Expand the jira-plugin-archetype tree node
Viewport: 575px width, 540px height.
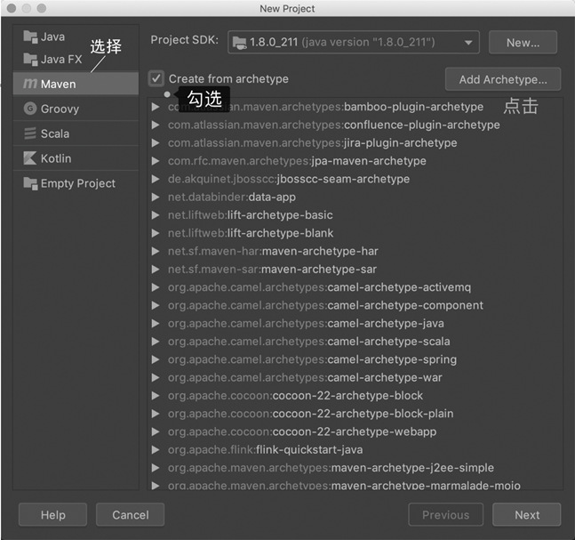tap(156, 142)
